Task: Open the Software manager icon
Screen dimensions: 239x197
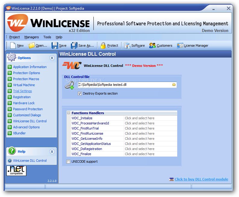Action: [127, 45]
